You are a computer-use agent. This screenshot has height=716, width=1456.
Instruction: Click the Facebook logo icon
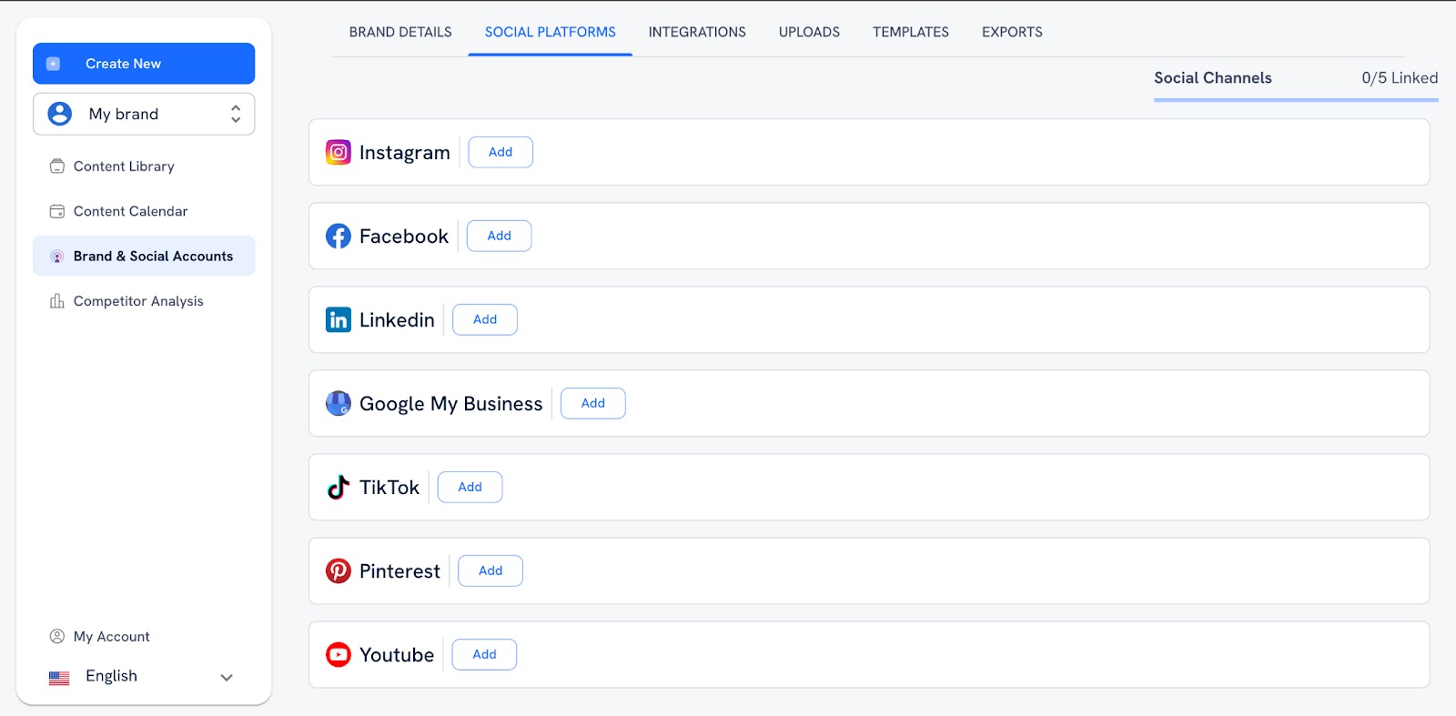click(338, 237)
